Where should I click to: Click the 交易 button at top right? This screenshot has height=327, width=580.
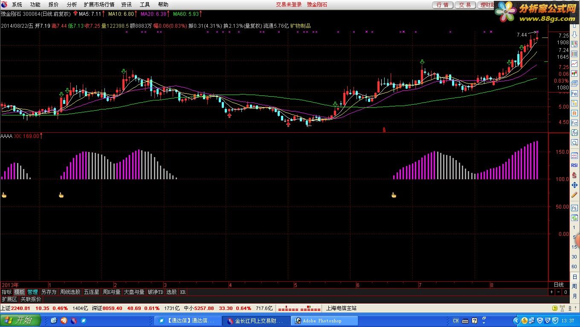(x=465, y=5)
